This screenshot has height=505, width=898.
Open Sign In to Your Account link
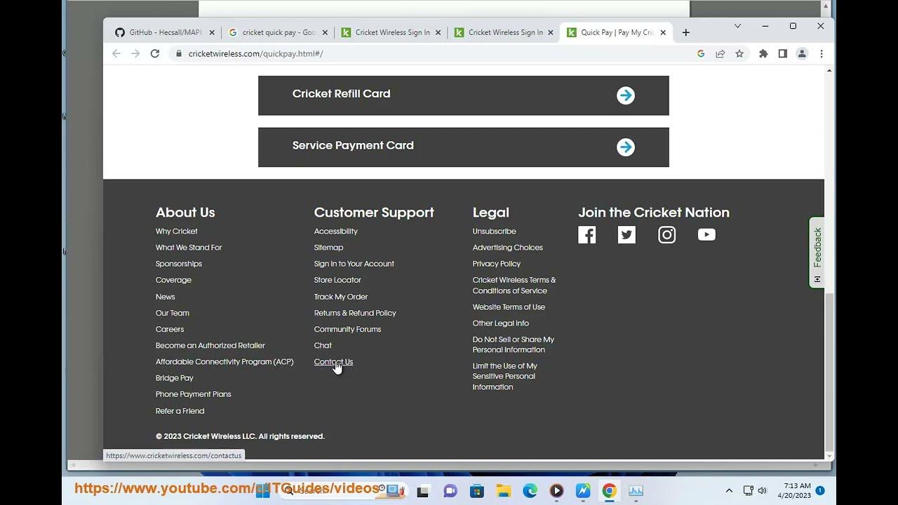coord(354,264)
